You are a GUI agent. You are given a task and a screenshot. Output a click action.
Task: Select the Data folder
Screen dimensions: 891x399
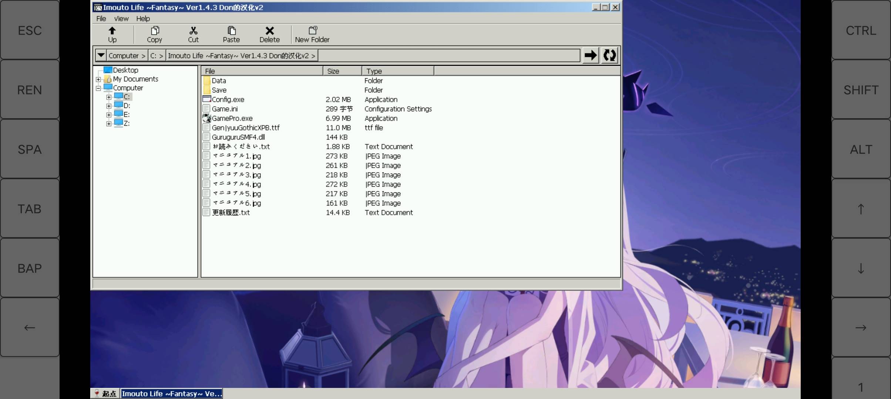pyautogui.click(x=218, y=80)
